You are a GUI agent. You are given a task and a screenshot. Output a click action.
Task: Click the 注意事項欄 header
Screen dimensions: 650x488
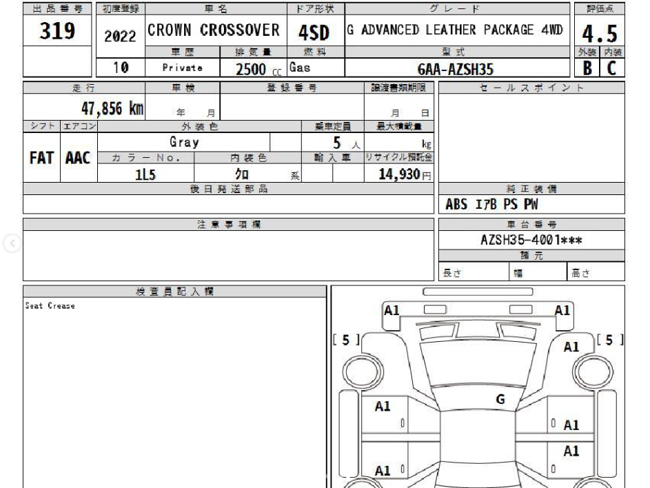229,224
